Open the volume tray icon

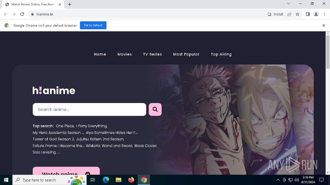click(297, 180)
